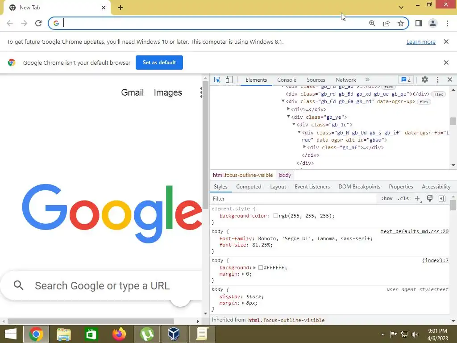Switch to the Network tab

[346, 80]
